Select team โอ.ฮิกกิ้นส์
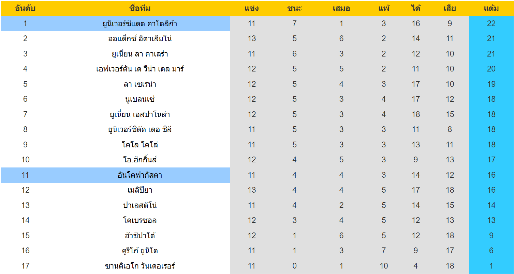The height and width of the screenshot is (274, 514). 140,160
